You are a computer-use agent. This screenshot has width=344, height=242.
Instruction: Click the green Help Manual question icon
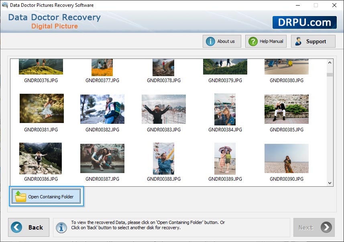(253, 41)
